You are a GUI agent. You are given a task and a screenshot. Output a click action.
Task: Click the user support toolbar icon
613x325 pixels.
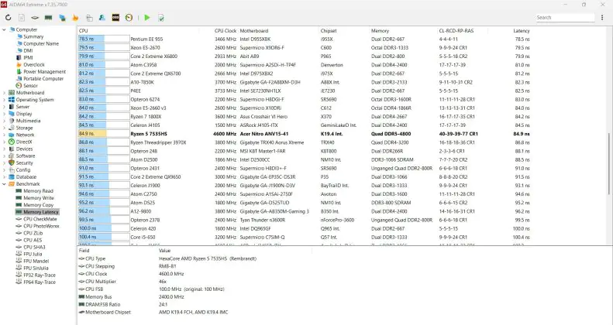(x=102, y=18)
